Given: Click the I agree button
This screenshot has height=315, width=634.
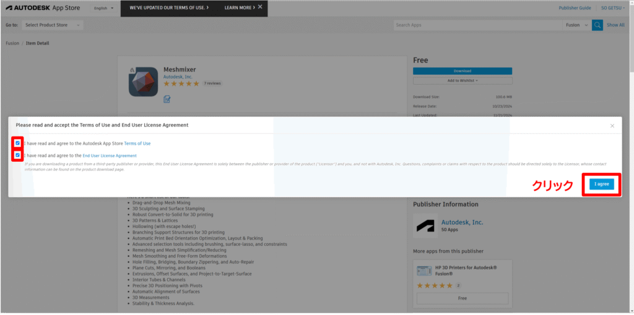Looking at the screenshot, I should point(601,184).
